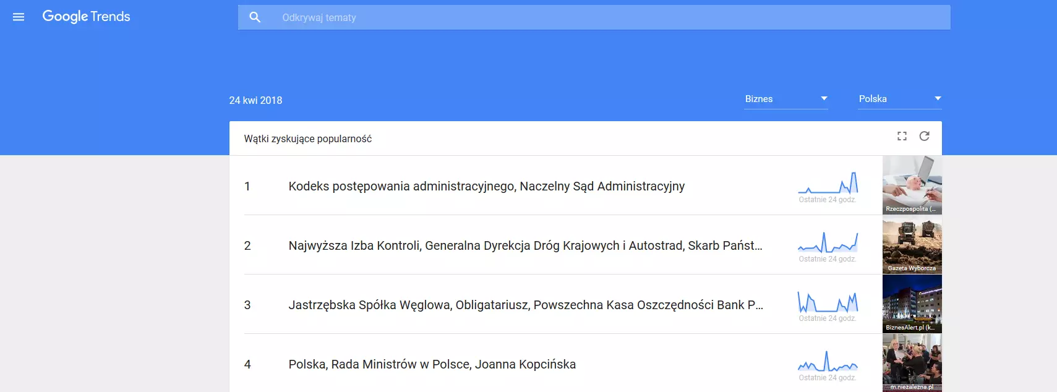Open story 'Polska, Rada Ministrów w Polsce'
This screenshot has height=392, width=1057.
(432, 364)
